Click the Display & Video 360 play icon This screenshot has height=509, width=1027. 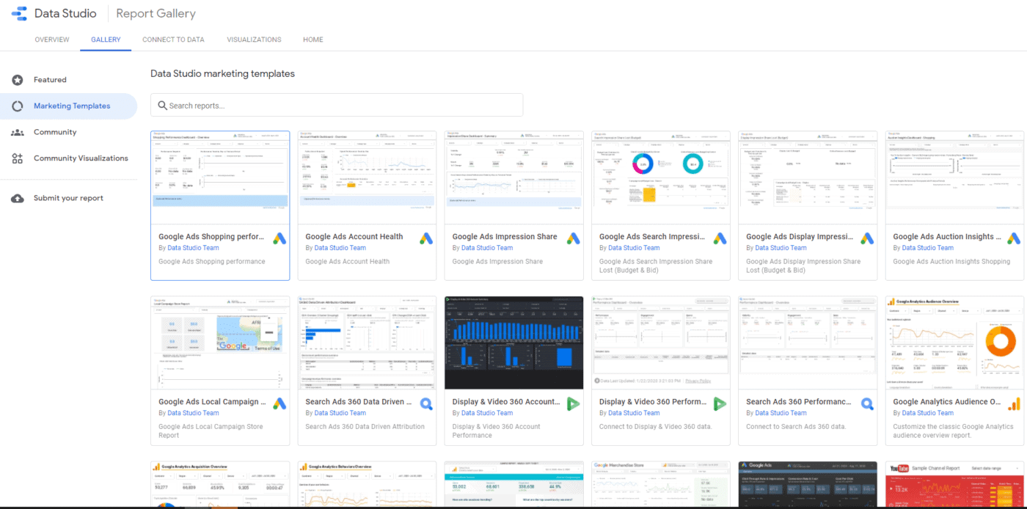coord(573,403)
